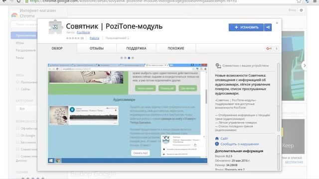Click the G+1 button
The width and height of the screenshot is (319, 179).
click(x=269, y=48)
